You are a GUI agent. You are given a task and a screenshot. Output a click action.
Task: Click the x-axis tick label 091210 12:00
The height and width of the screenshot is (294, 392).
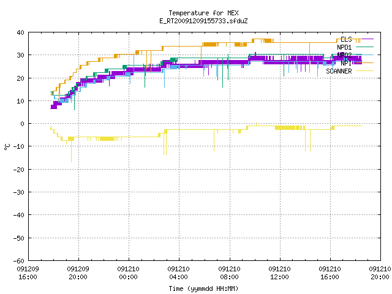click(279, 273)
